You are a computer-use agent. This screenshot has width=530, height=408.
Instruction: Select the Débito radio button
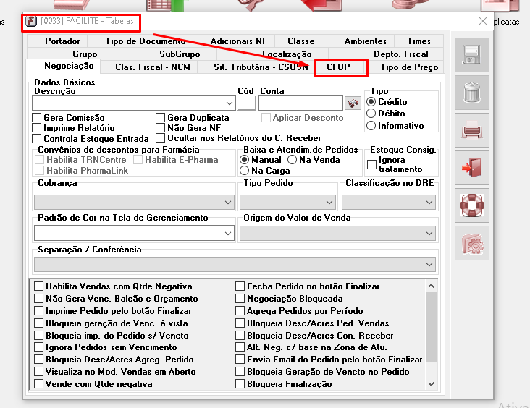371,114
